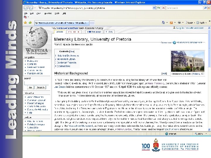Open the Tools menu in menu bar
Image resolution: width=211 pixels, height=158 pixels.
click(57, 13)
